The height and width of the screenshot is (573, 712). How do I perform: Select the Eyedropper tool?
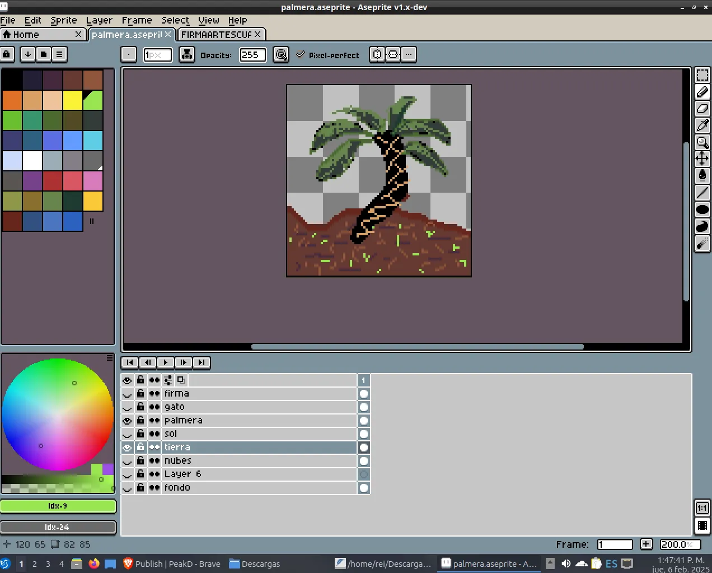point(702,125)
